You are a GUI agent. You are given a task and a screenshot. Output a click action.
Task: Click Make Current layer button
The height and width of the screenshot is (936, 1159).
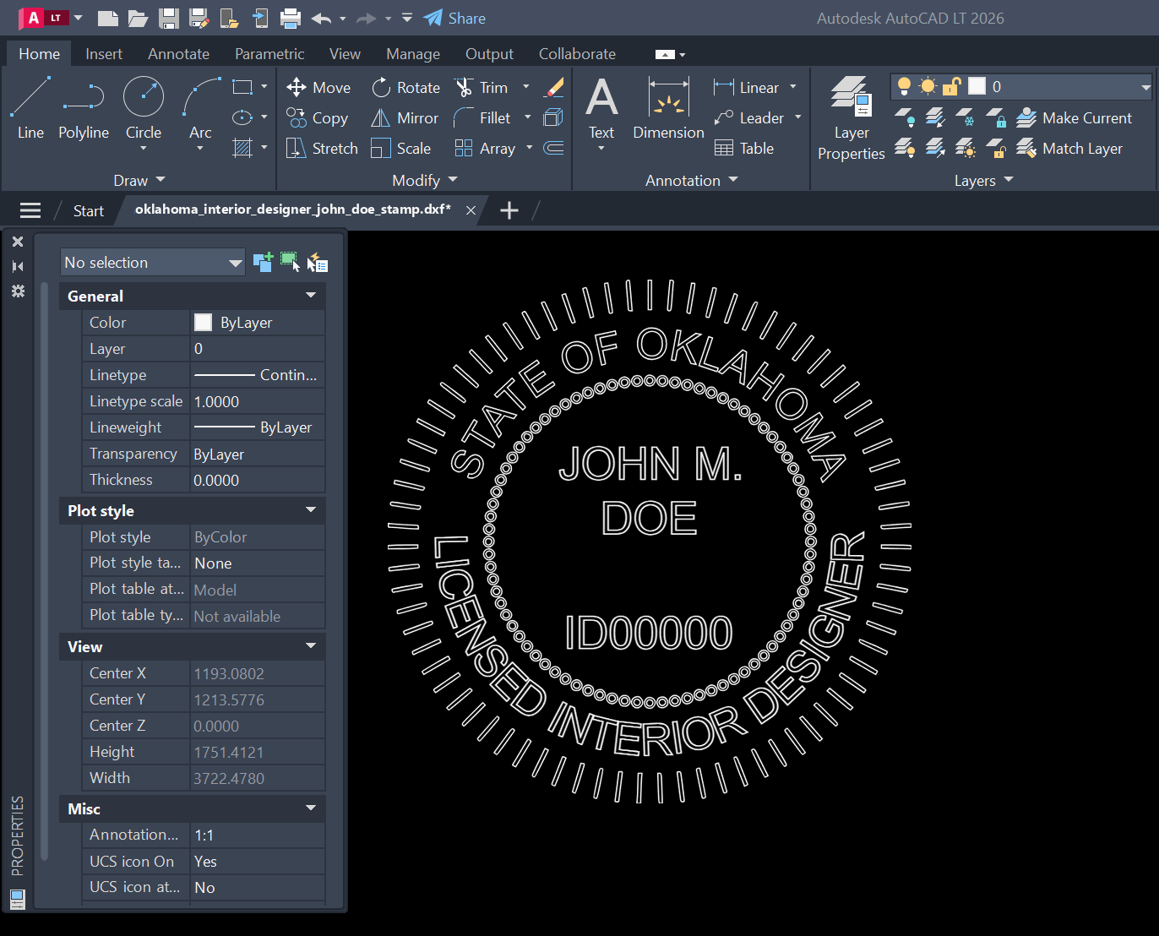1074,117
